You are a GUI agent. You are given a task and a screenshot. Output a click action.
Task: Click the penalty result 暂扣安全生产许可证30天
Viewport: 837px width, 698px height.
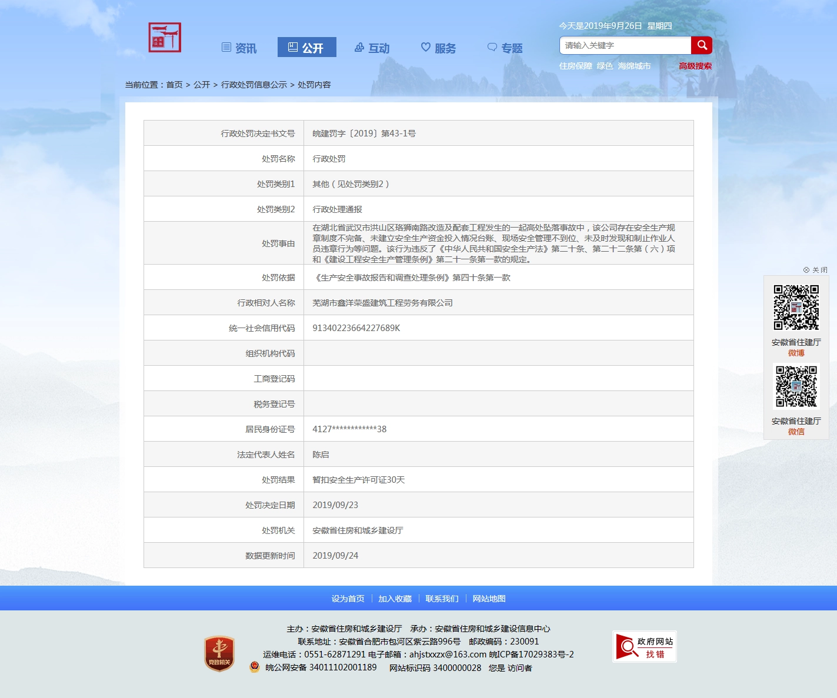pos(359,480)
